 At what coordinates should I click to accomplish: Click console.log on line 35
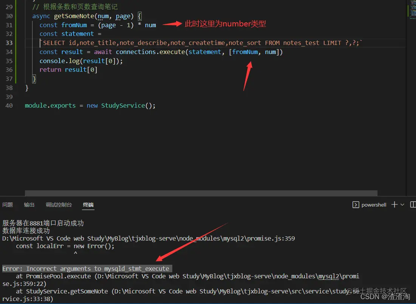59,61
